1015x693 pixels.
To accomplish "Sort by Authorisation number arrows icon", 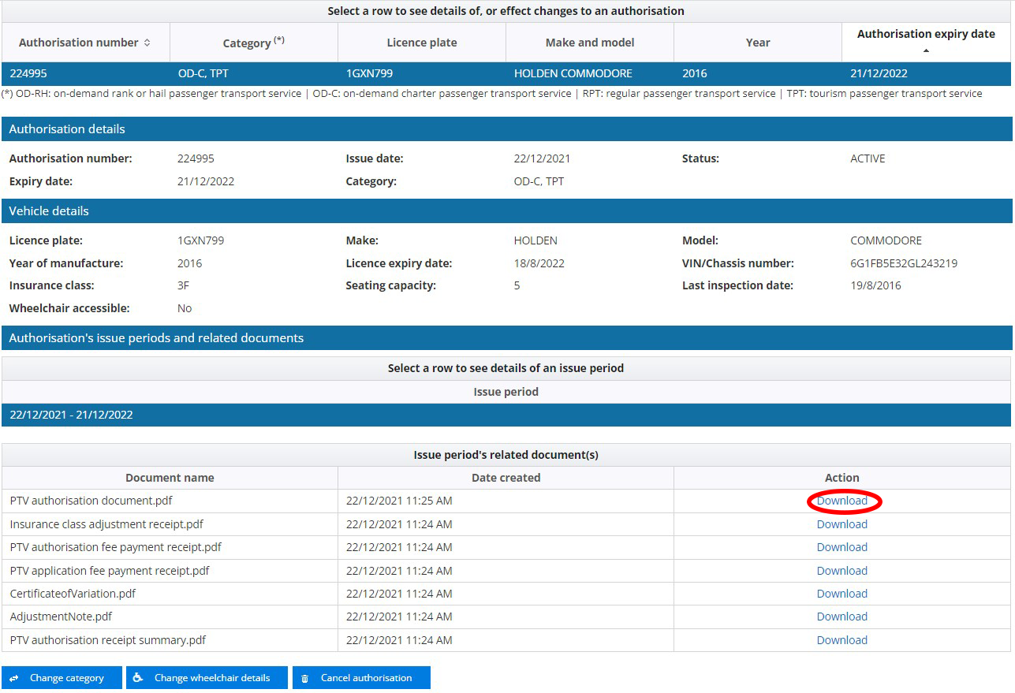I will (x=147, y=43).
